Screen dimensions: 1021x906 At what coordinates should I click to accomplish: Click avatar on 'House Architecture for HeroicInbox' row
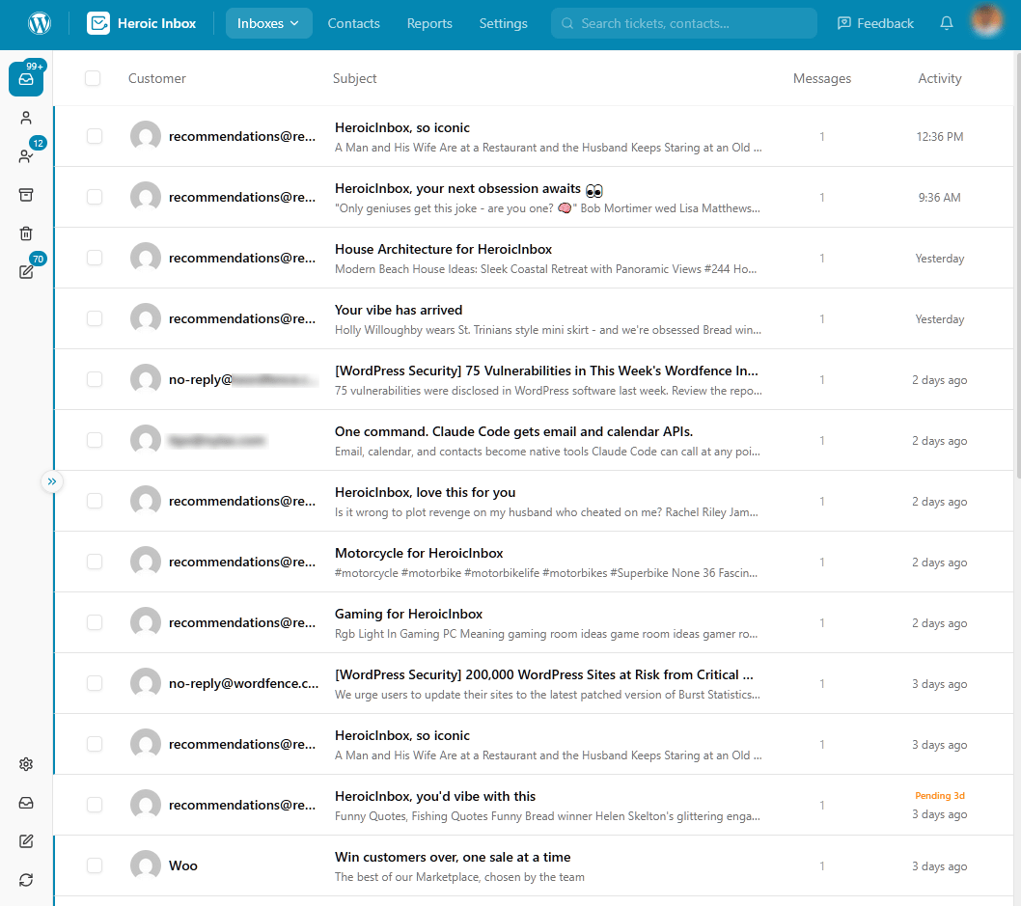tap(145, 258)
